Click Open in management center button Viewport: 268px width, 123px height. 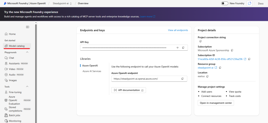click(216, 103)
